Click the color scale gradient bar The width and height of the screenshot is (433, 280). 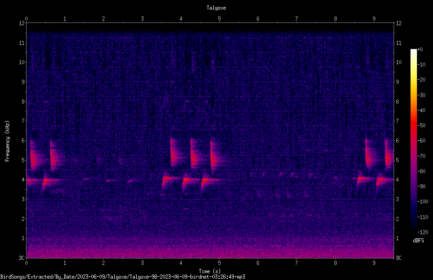click(x=413, y=140)
